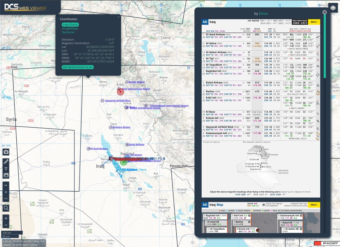Click the 2 Baghdad Intl map card

[215, 217]
